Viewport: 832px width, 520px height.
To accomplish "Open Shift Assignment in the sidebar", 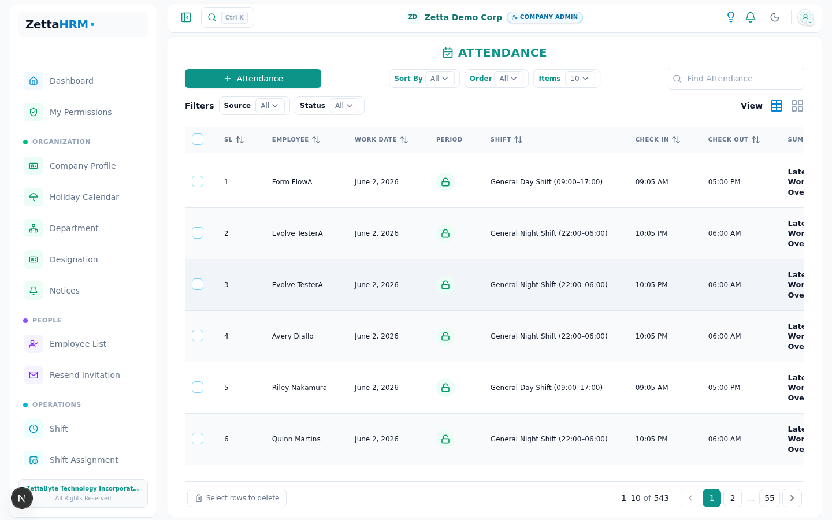I will (83, 460).
